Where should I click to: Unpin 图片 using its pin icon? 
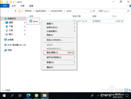pos(25,34)
